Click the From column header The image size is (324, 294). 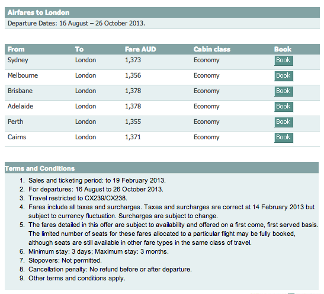[16, 49]
